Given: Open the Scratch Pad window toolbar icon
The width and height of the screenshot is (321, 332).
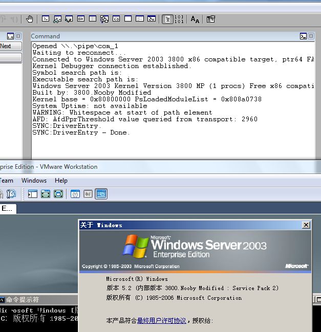Looking at the screenshot, I should tap(128, 19).
